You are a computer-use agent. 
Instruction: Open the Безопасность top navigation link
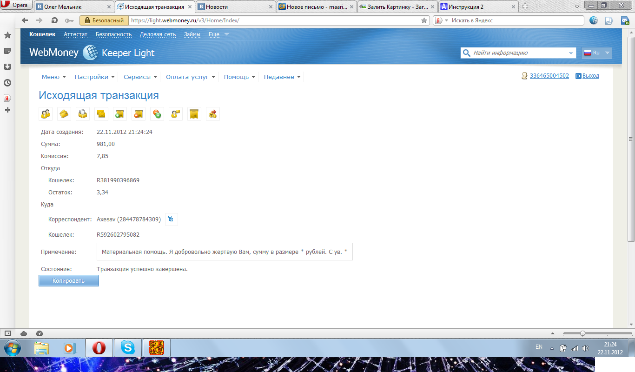114,34
